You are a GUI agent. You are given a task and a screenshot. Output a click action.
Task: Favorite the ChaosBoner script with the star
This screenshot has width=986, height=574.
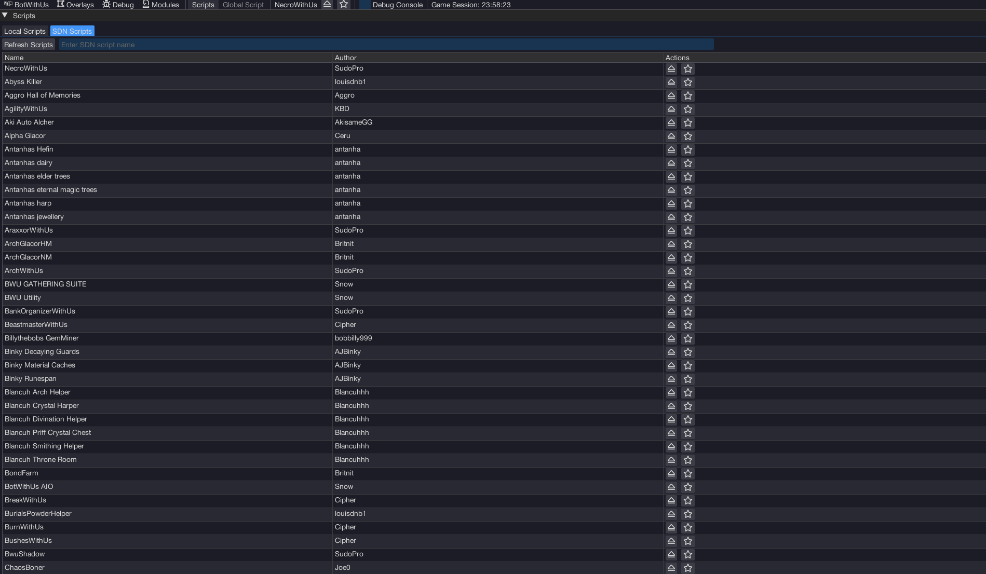(x=688, y=568)
